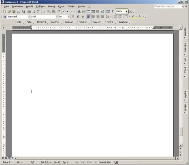The width and height of the screenshot is (189, 165).
Task: Open the print preview icon
Action: point(34,11)
